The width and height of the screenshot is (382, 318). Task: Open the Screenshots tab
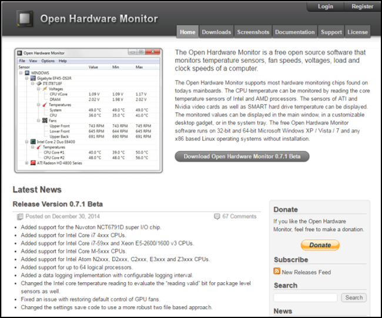click(253, 32)
